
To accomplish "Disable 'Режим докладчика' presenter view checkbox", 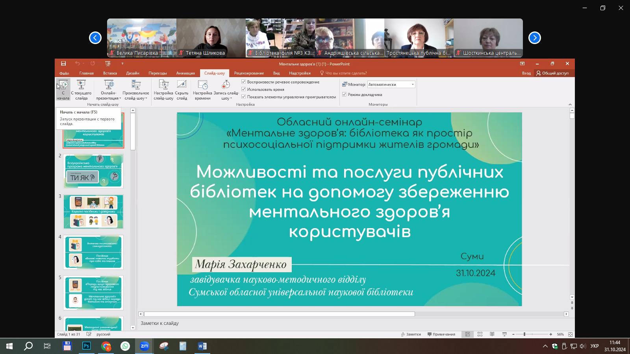I will click(345, 94).
